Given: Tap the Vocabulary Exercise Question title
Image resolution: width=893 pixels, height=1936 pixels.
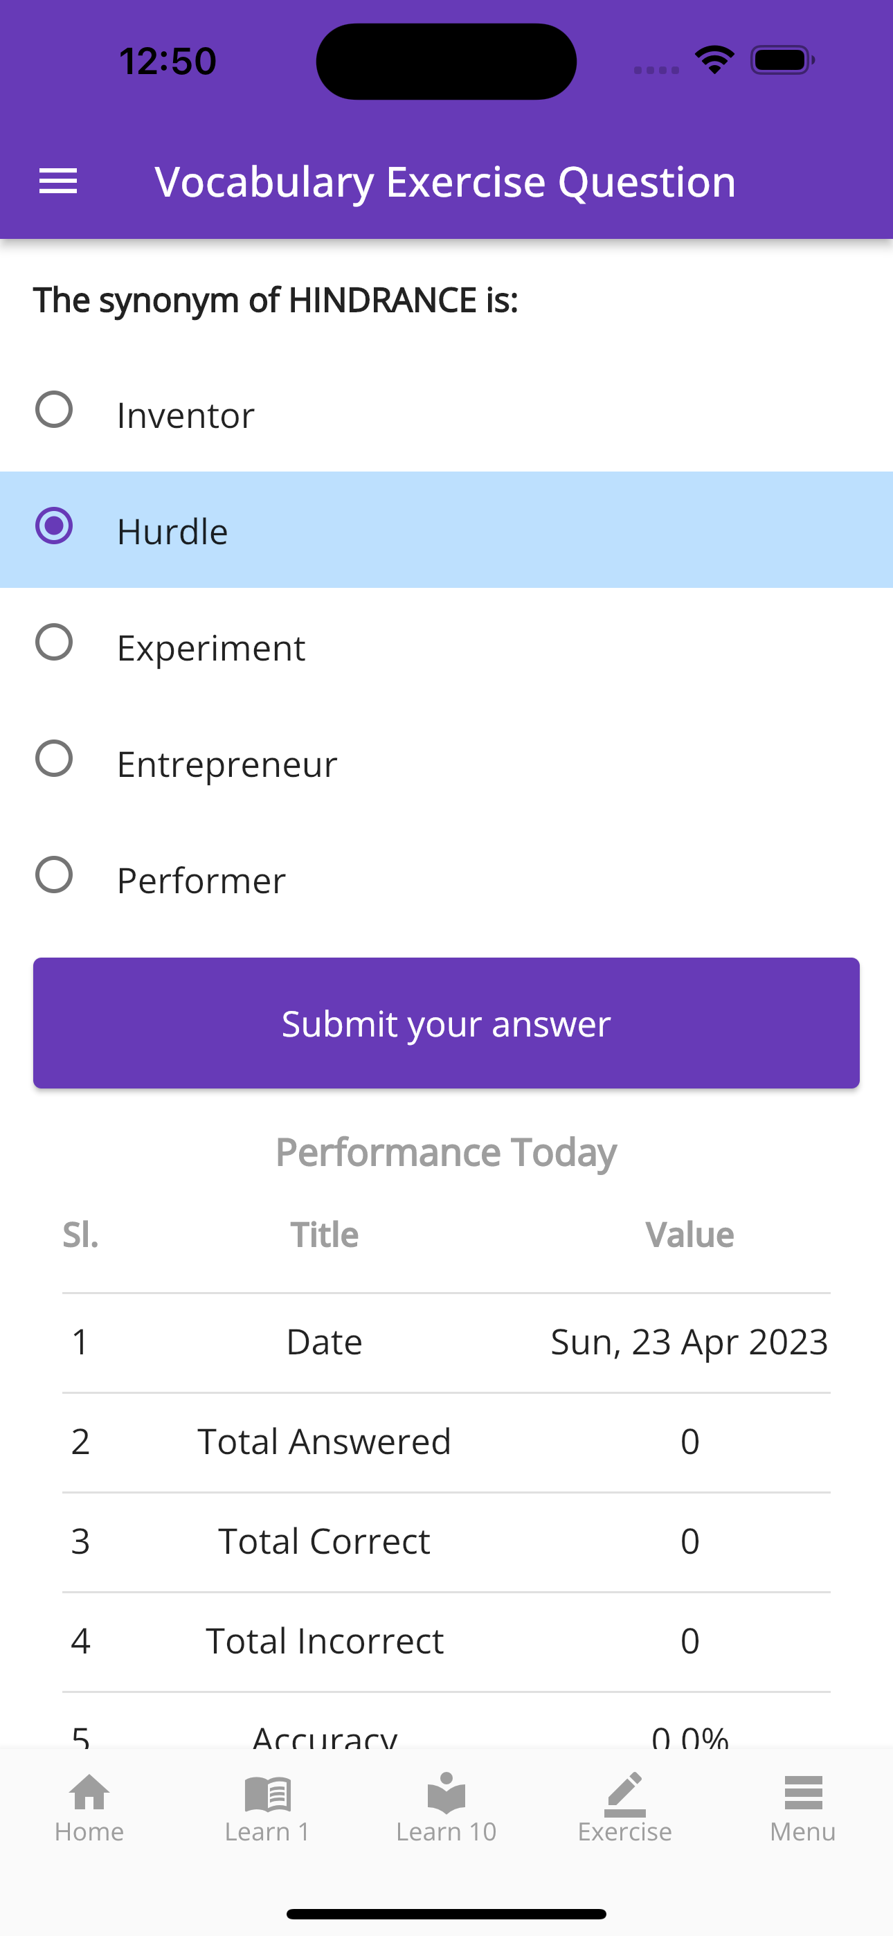Looking at the screenshot, I should tap(445, 182).
